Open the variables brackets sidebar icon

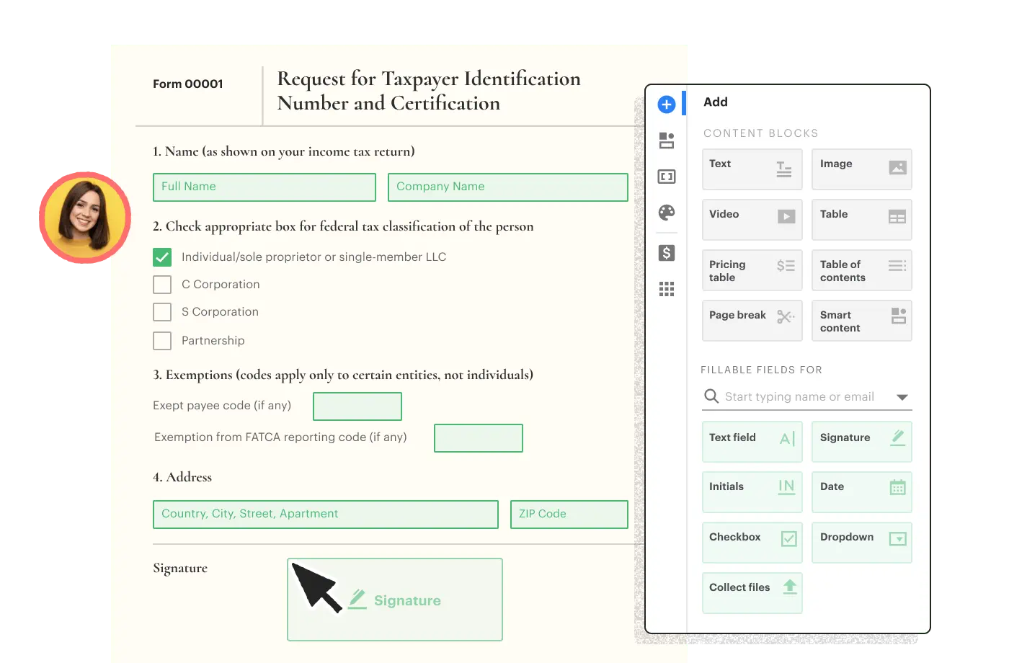tap(667, 177)
